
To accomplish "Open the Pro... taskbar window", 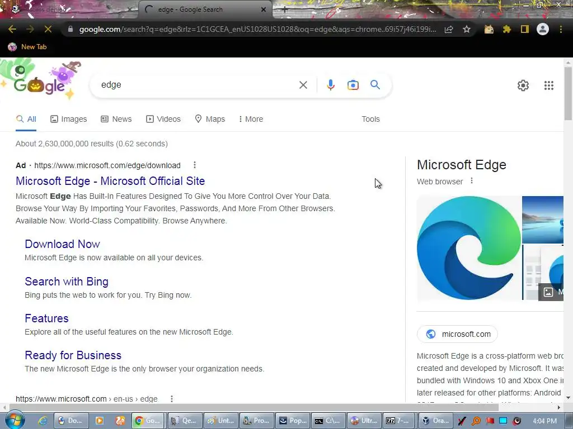I will click(x=257, y=421).
